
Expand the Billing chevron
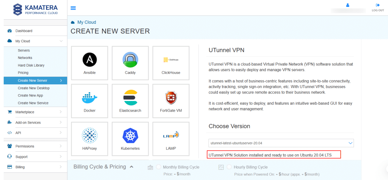61,167
